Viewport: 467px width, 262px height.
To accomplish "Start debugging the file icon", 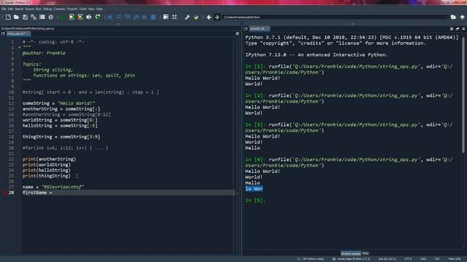I will click(x=110, y=17).
